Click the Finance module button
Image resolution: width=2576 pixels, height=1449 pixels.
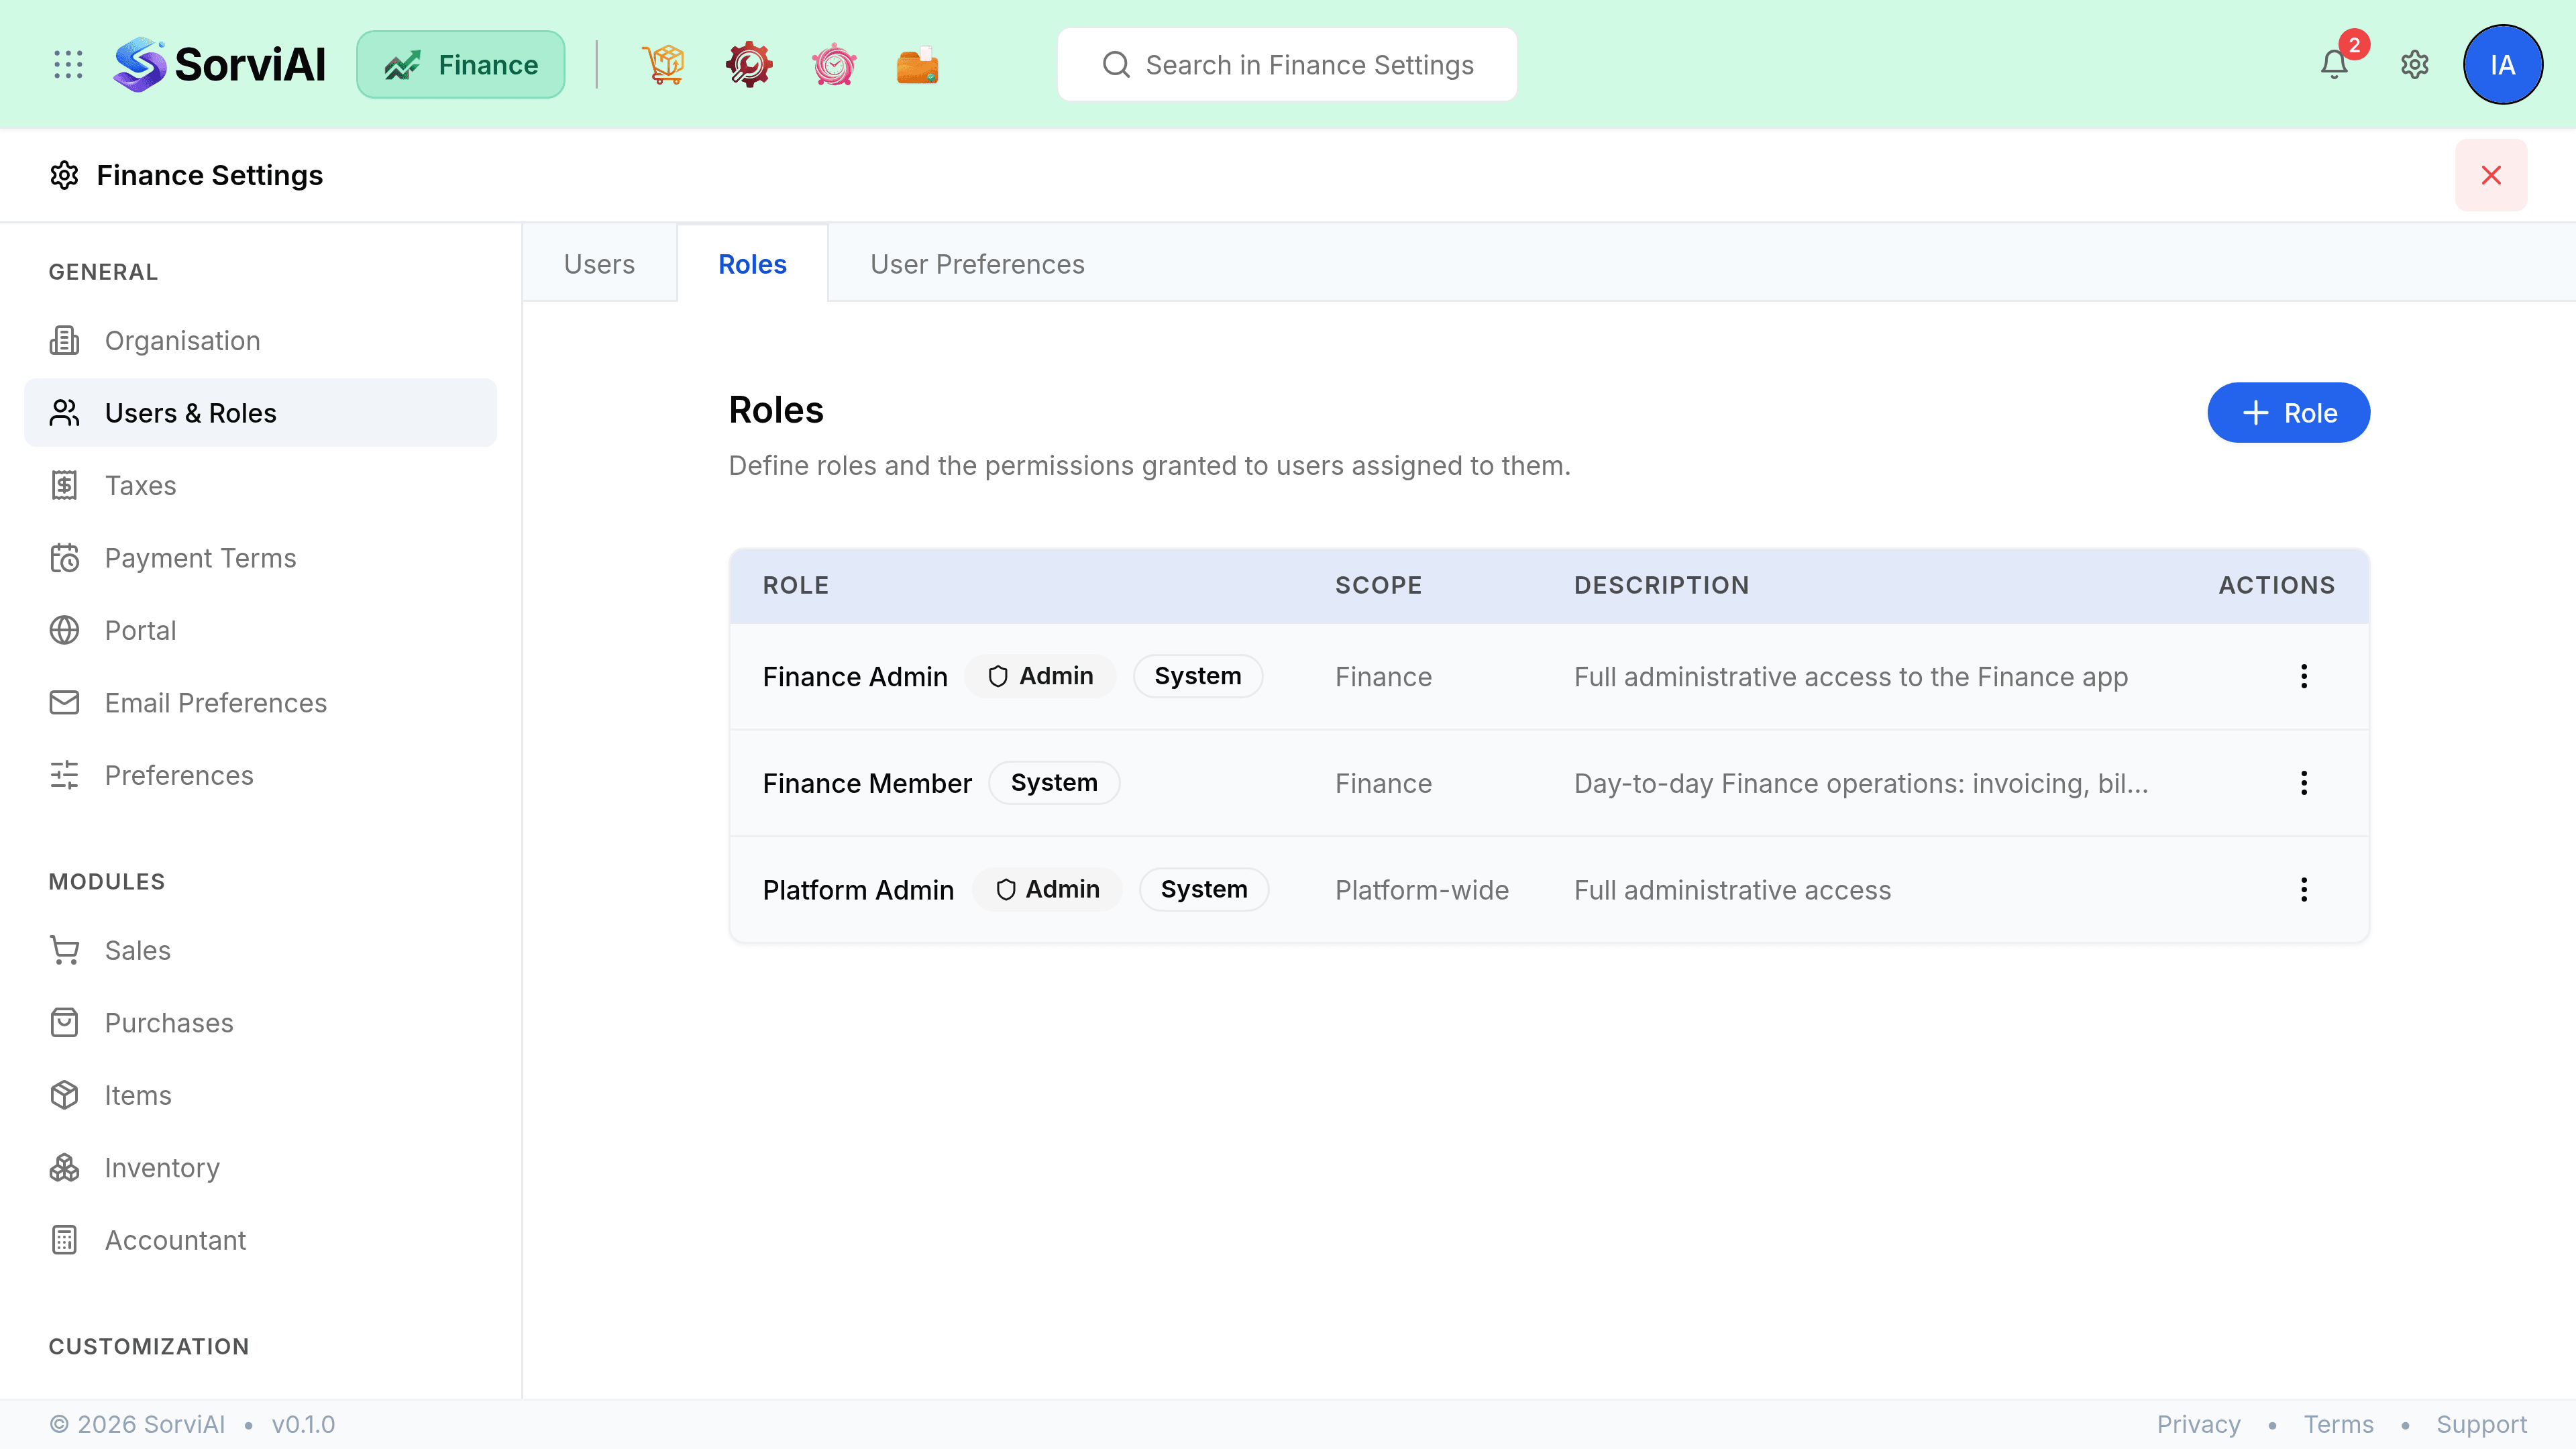click(x=461, y=65)
